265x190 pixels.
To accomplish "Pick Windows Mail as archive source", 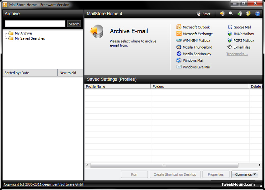I will coord(190,60).
